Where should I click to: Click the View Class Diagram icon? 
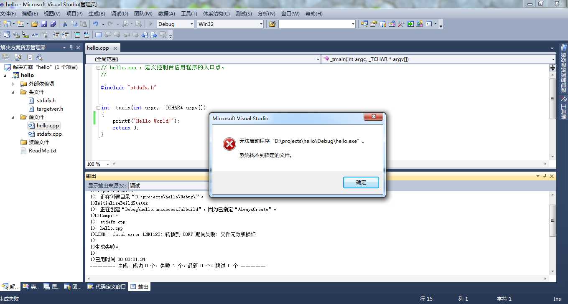pos(39,57)
